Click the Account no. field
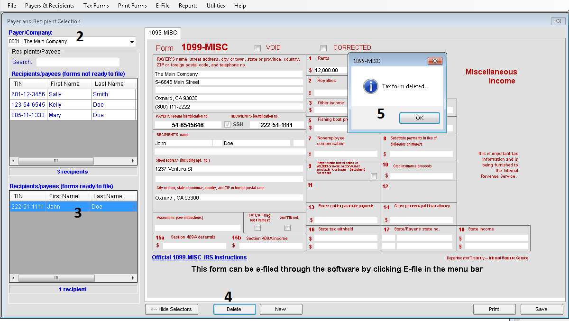This screenshot has width=569, height=321. click(x=198, y=228)
